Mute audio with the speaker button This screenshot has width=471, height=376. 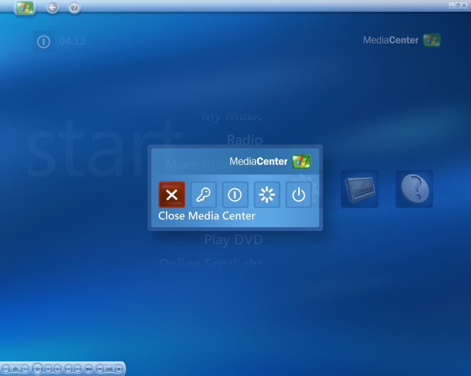click(x=89, y=369)
